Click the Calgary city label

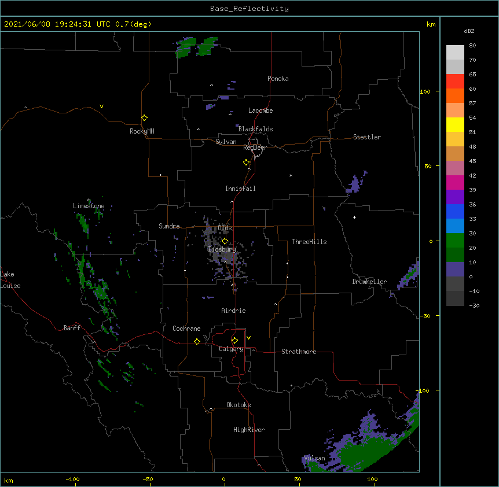tap(231, 349)
